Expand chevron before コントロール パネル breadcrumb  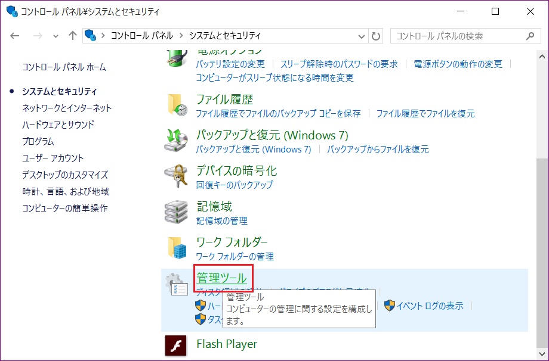(x=103, y=36)
